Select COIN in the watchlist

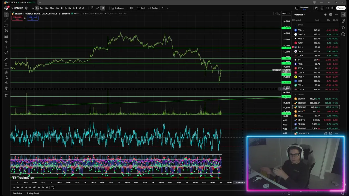(x=316, y=30)
